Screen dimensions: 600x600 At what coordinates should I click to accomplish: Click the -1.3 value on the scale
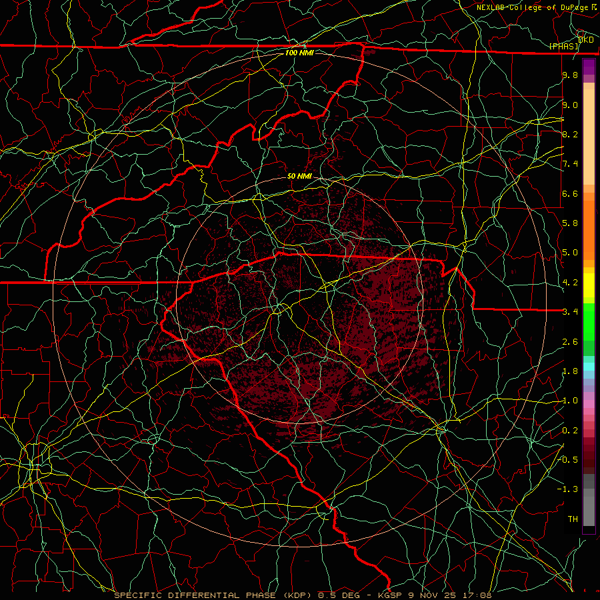[x=567, y=489]
